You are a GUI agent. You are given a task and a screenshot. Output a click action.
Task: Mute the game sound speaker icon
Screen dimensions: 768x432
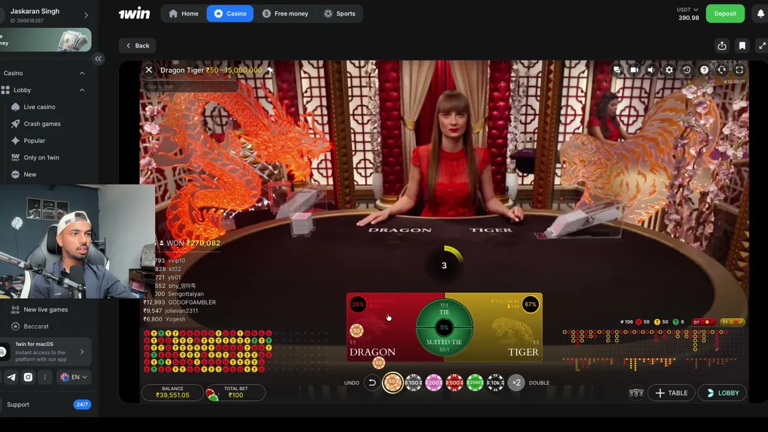coord(651,70)
